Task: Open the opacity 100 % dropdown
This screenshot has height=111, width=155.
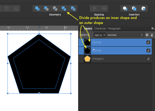Action: pos(100,35)
